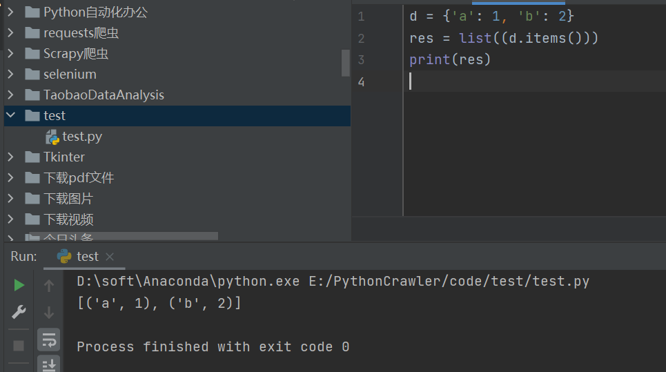Click the project tree vertical scrollbar
Screen dimensions: 666x372
coord(346,63)
